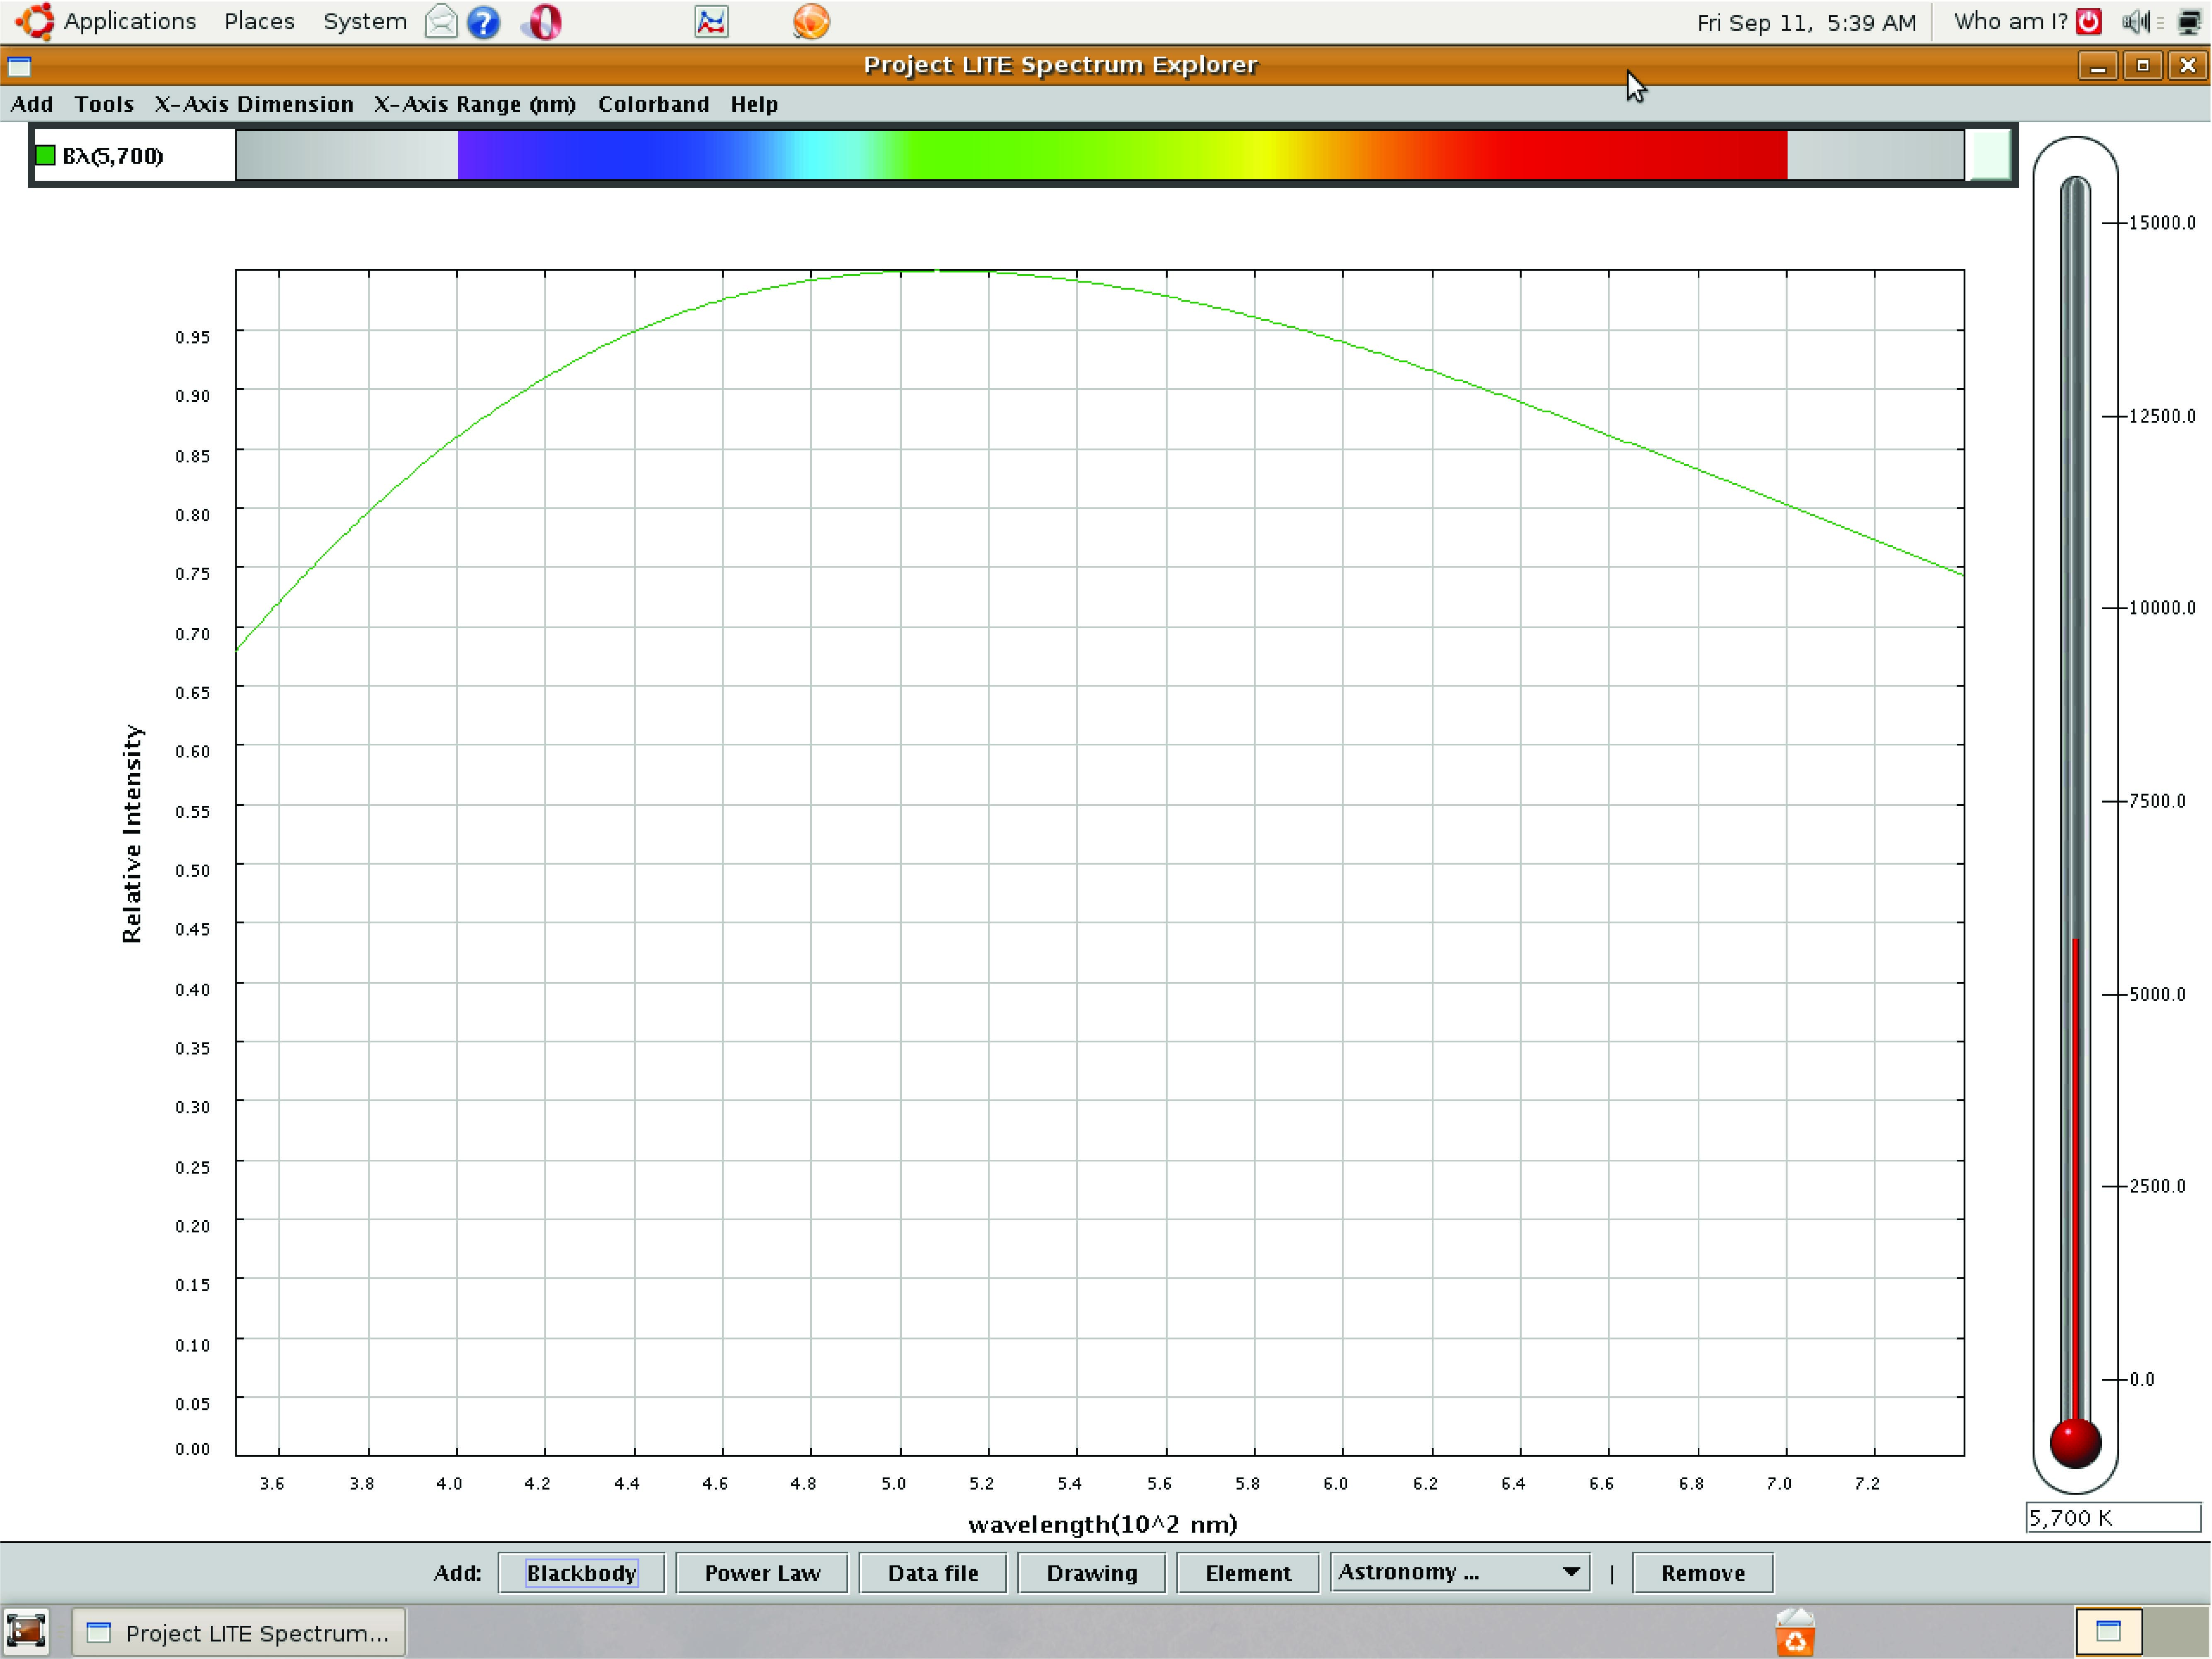Screen dimensions: 2212x1659
Task: Click the Who am I? label
Action: point(2010,21)
